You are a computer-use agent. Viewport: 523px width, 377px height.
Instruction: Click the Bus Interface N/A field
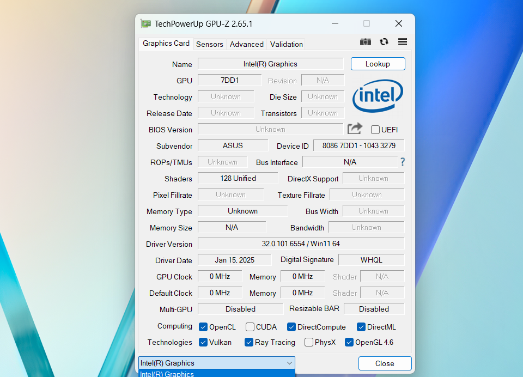[x=350, y=162]
